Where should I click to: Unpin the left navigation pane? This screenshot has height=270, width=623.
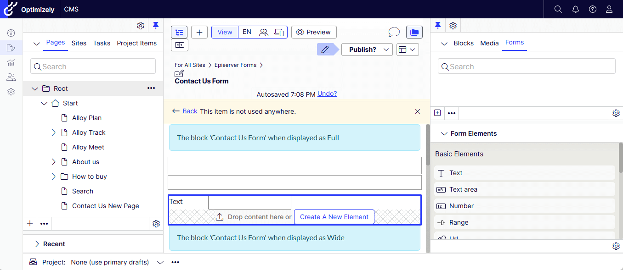(x=156, y=26)
